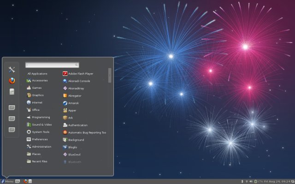Launch Firefox from the panel launcher

[x=26, y=181]
